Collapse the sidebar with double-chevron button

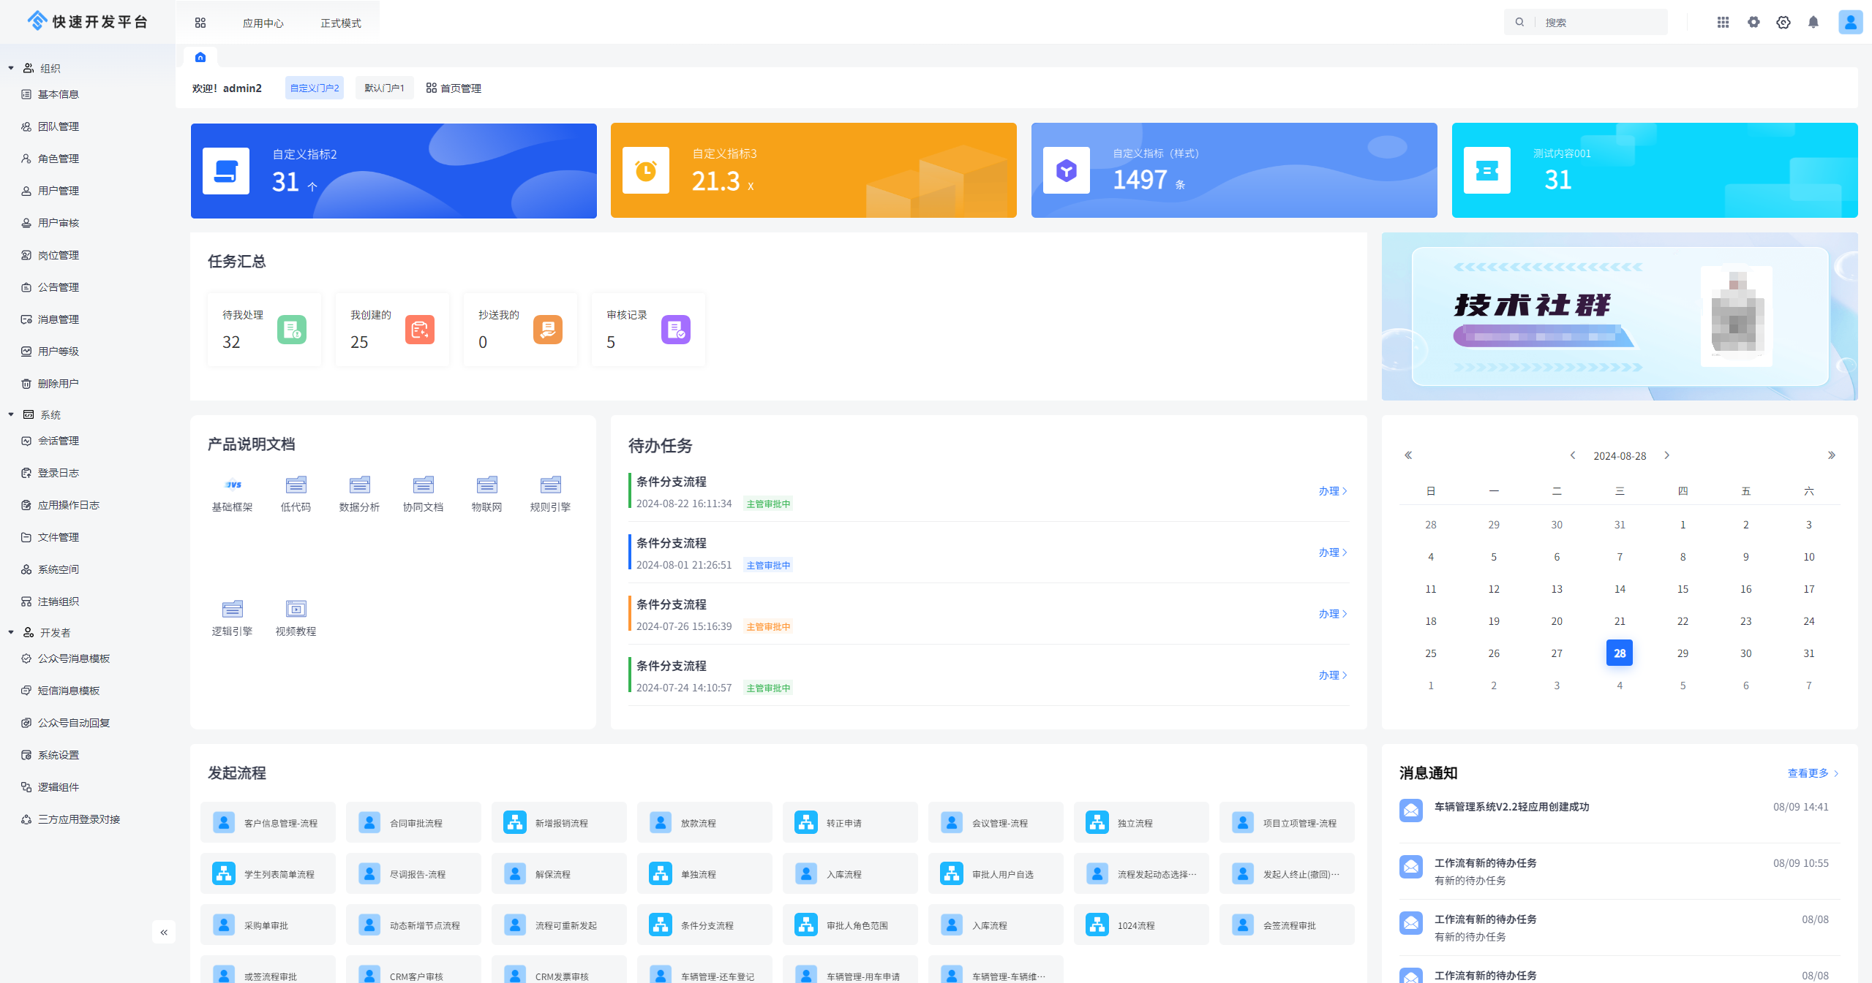[x=164, y=932]
